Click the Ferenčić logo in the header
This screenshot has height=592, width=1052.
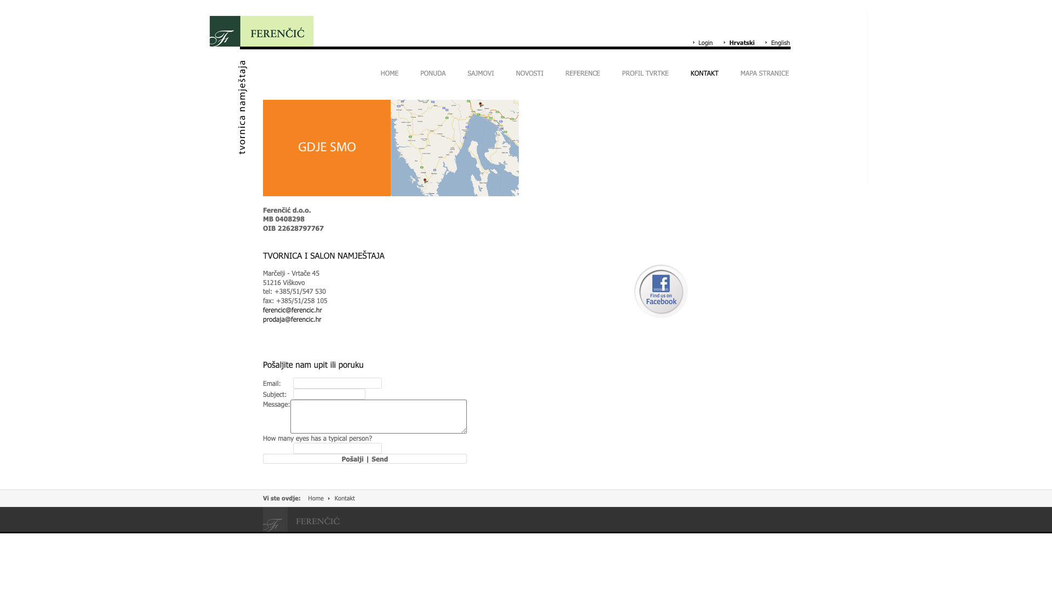[261, 31]
